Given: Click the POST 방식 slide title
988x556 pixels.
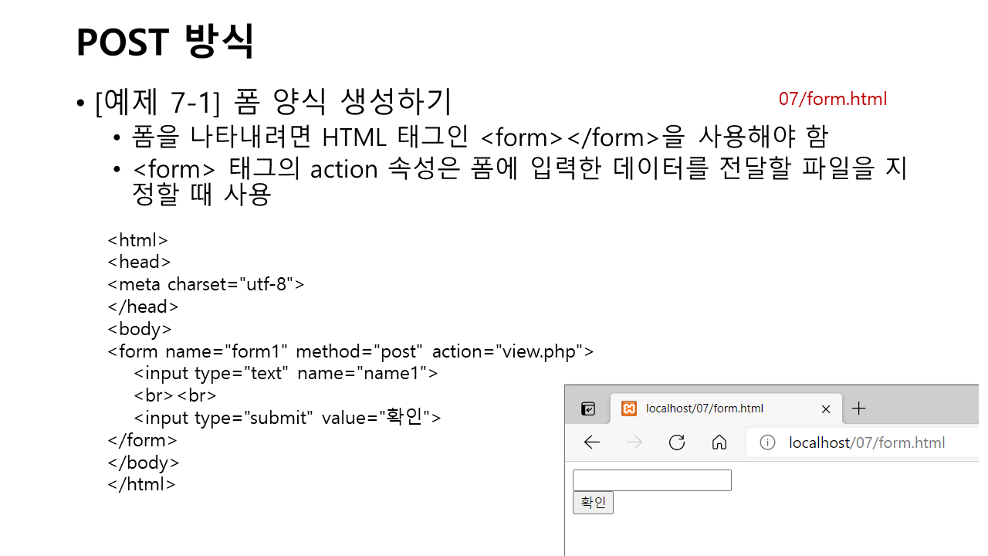Looking at the screenshot, I should pyautogui.click(x=165, y=42).
